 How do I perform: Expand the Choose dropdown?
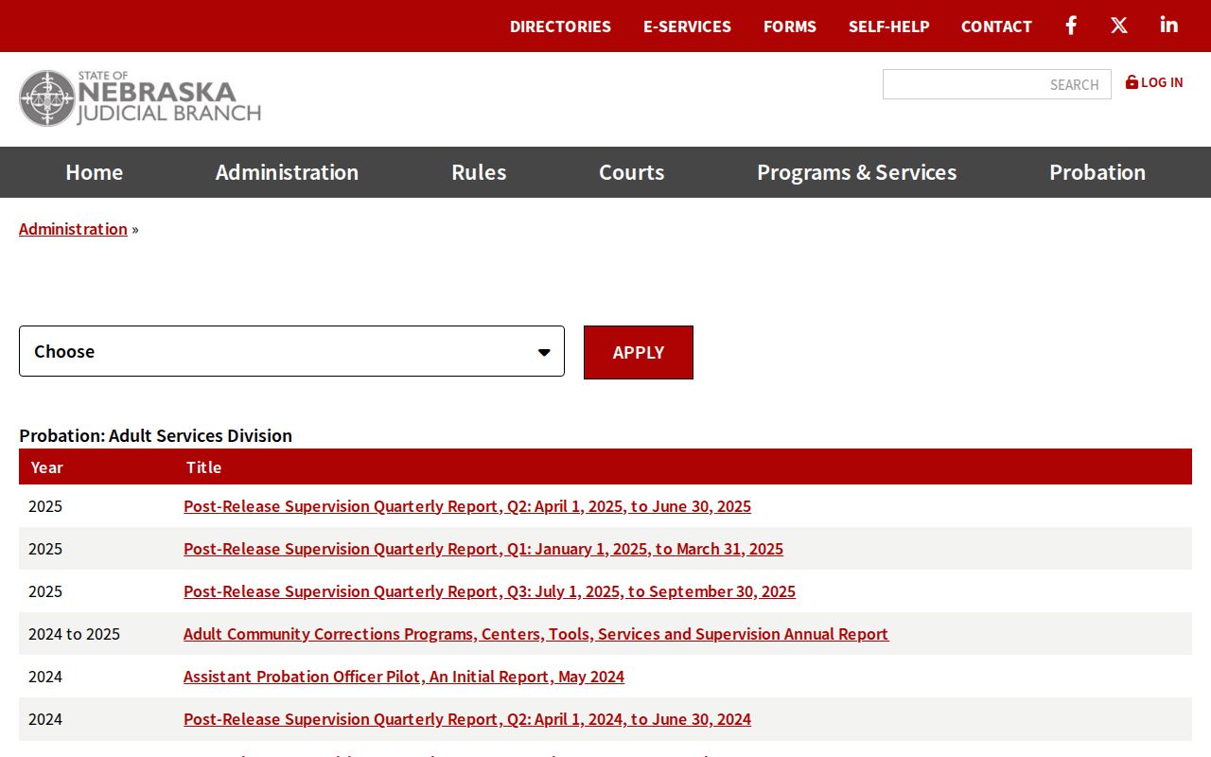coord(291,351)
